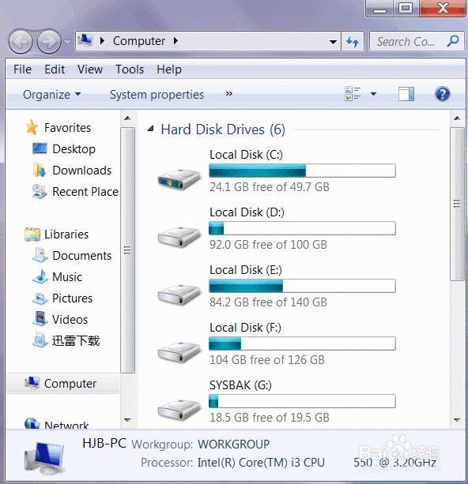468x484 pixels.
Task: Click the Libraries folder icon
Action: tap(32, 234)
